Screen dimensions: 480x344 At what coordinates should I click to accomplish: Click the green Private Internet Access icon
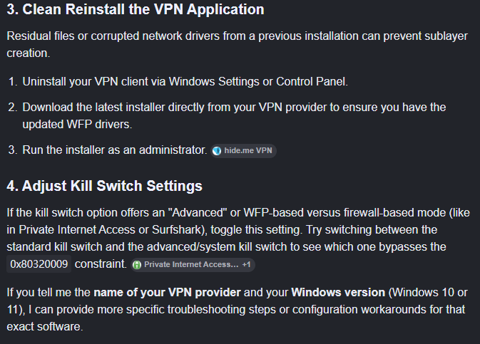tap(137, 264)
